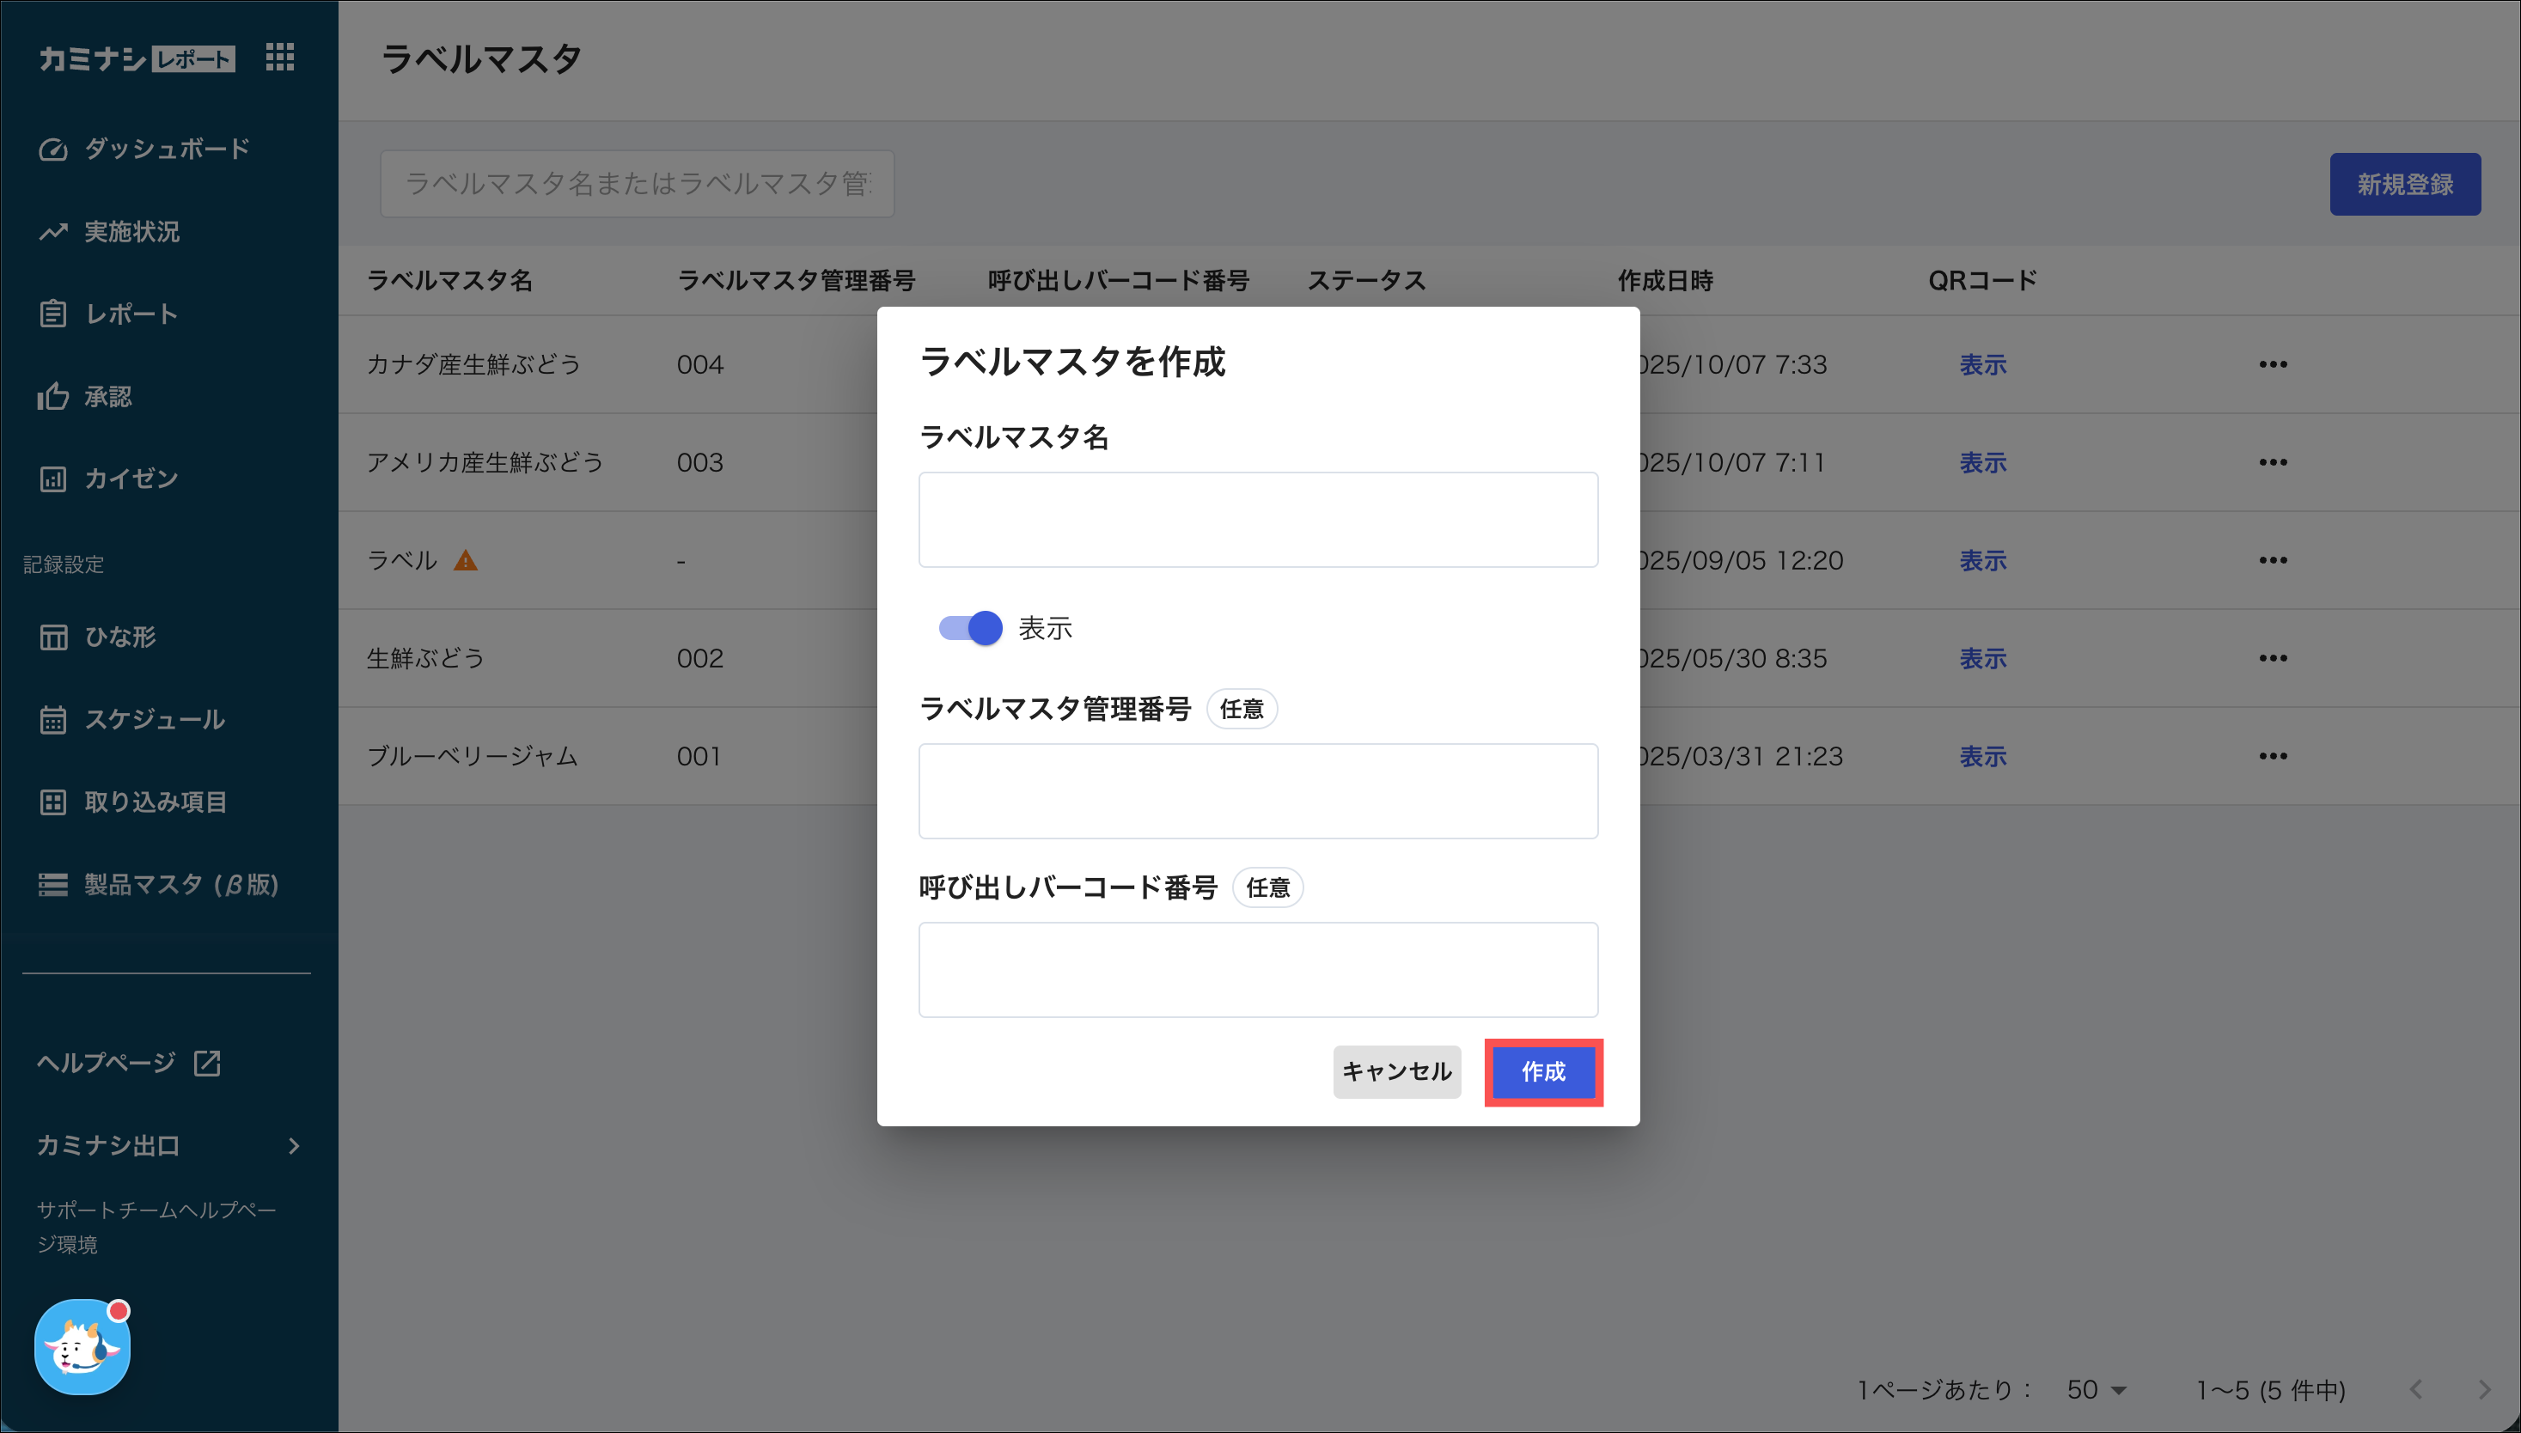The height and width of the screenshot is (1433, 2521).
Task: Click the warning triangle beside ラベル
Action: click(x=466, y=561)
